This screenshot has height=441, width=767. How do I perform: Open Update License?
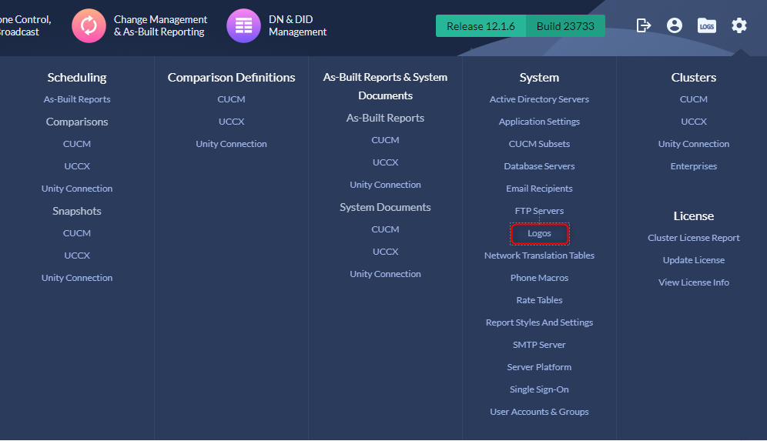click(x=694, y=260)
